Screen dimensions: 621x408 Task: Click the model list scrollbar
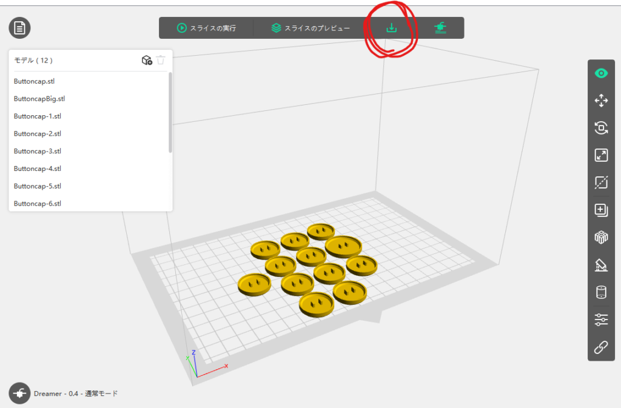[170, 112]
